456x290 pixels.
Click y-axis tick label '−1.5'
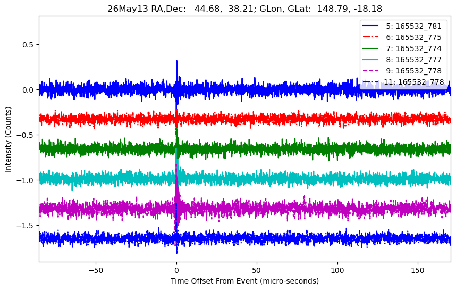26,226
